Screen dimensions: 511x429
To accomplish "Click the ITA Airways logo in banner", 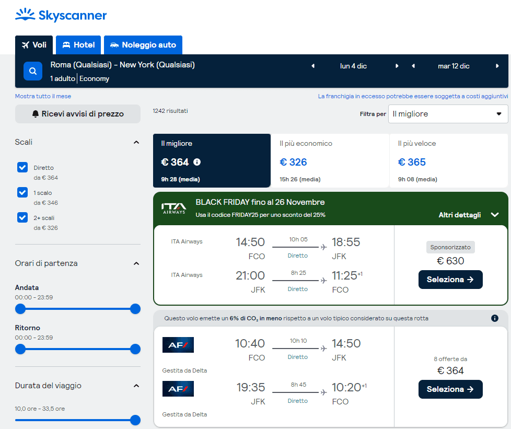I will tap(174, 208).
